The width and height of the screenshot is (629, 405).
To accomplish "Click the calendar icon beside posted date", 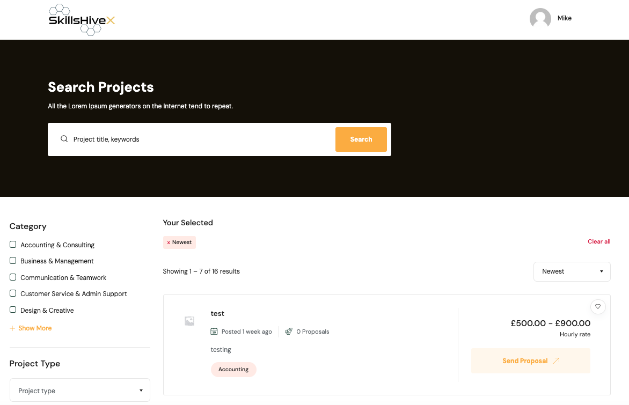I will (x=214, y=332).
